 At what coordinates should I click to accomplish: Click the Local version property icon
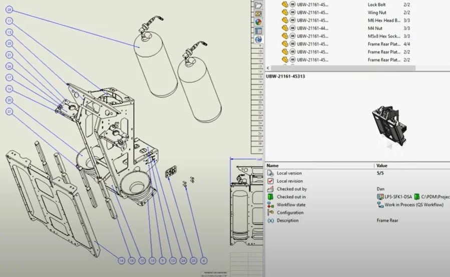pyautogui.click(x=270, y=173)
